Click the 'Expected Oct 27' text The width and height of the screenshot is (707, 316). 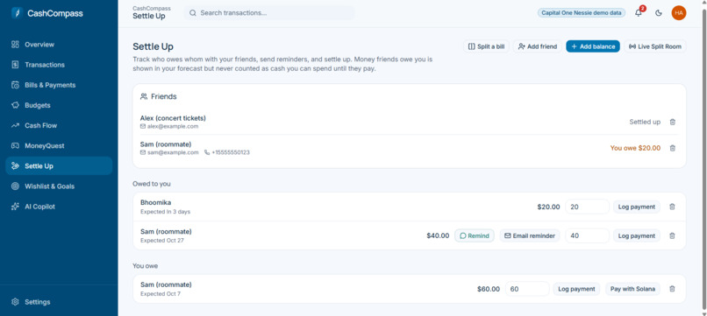(162, 241)
